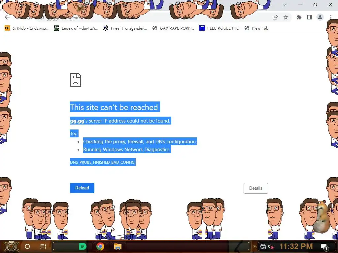Screen dimensions: 338x253
Task: Click the "Try:" label
Action: click(74, 134)
